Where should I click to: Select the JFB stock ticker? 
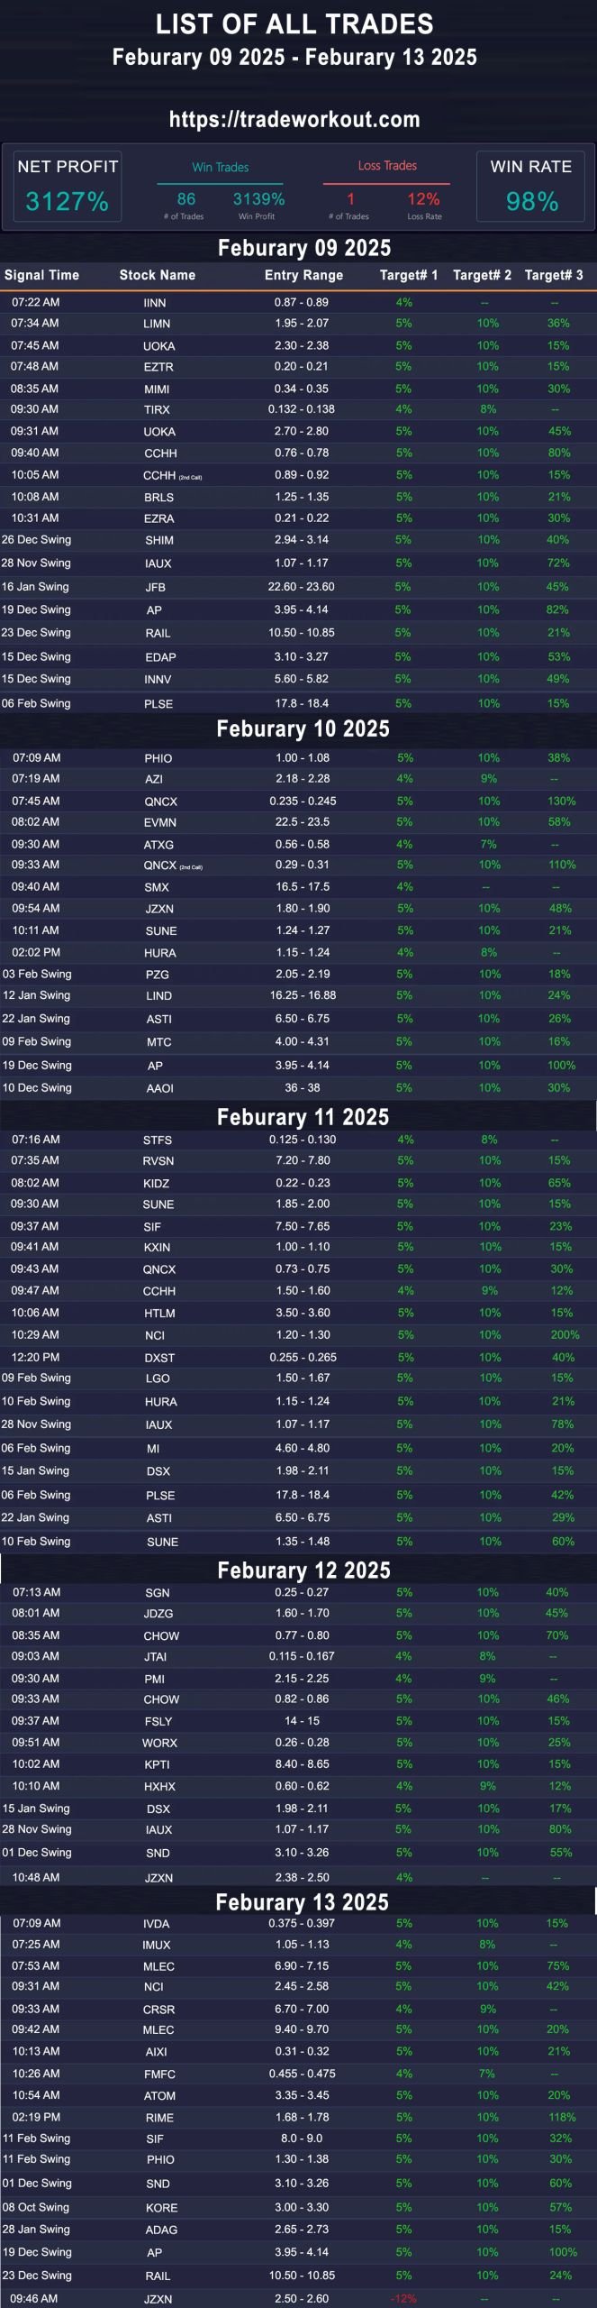[156, 587]
